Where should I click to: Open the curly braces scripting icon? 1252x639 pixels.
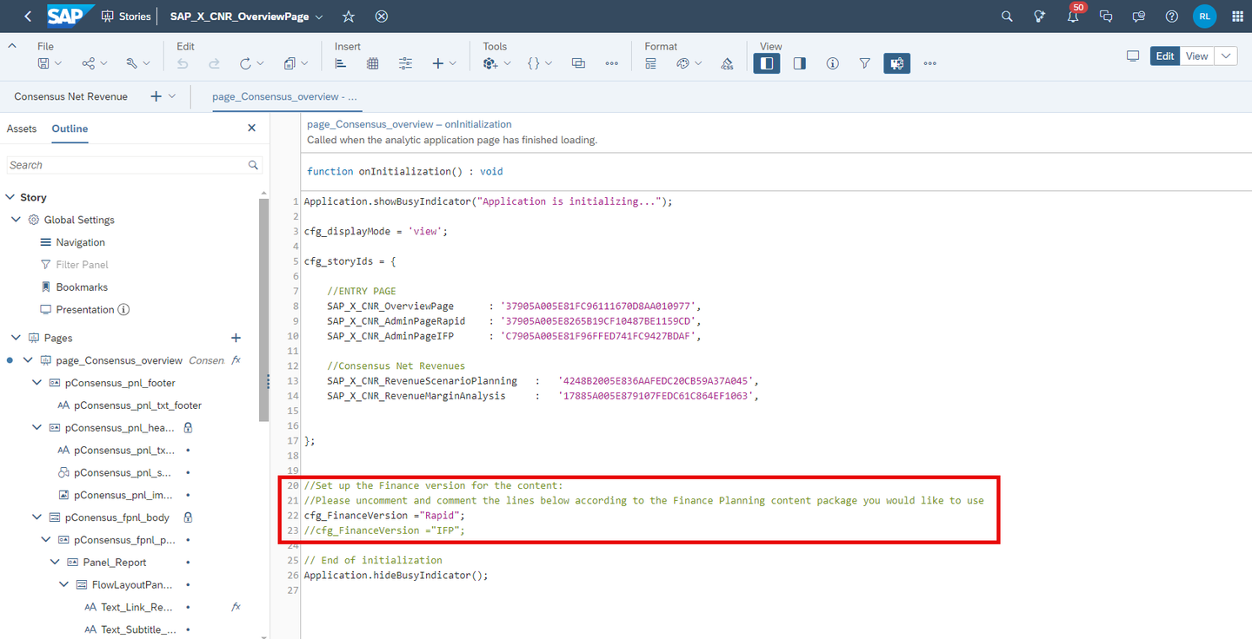(534, 63)
